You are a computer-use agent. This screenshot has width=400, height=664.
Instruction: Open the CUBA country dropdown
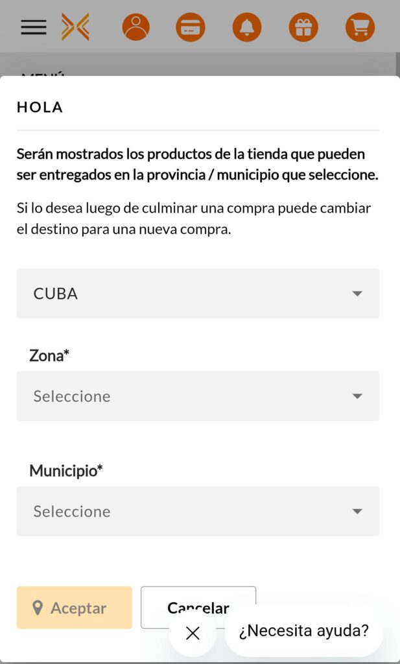pos(198,293)
